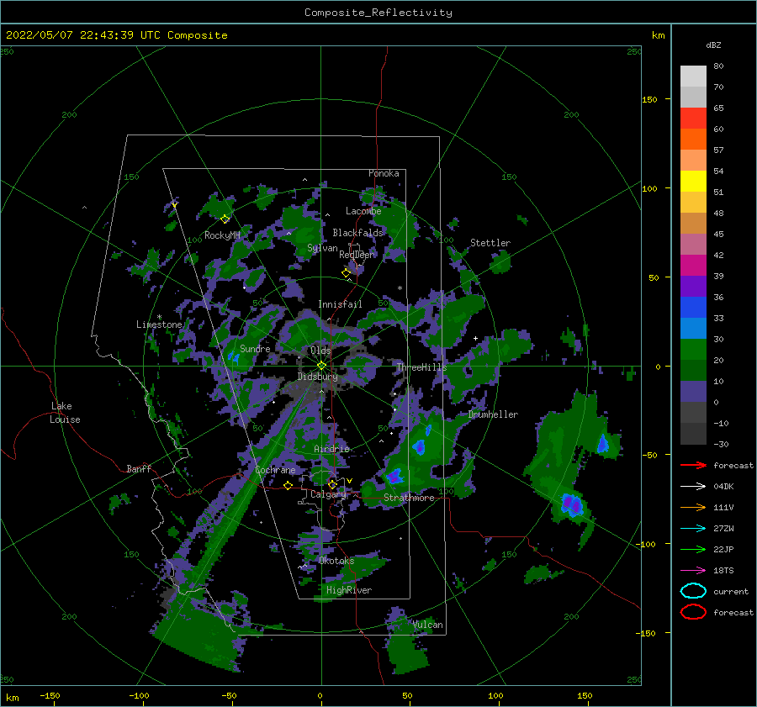Viewport: 757px width, 707px height.
Task: Click the Stettler label on the map
Action: coord(490,243)
